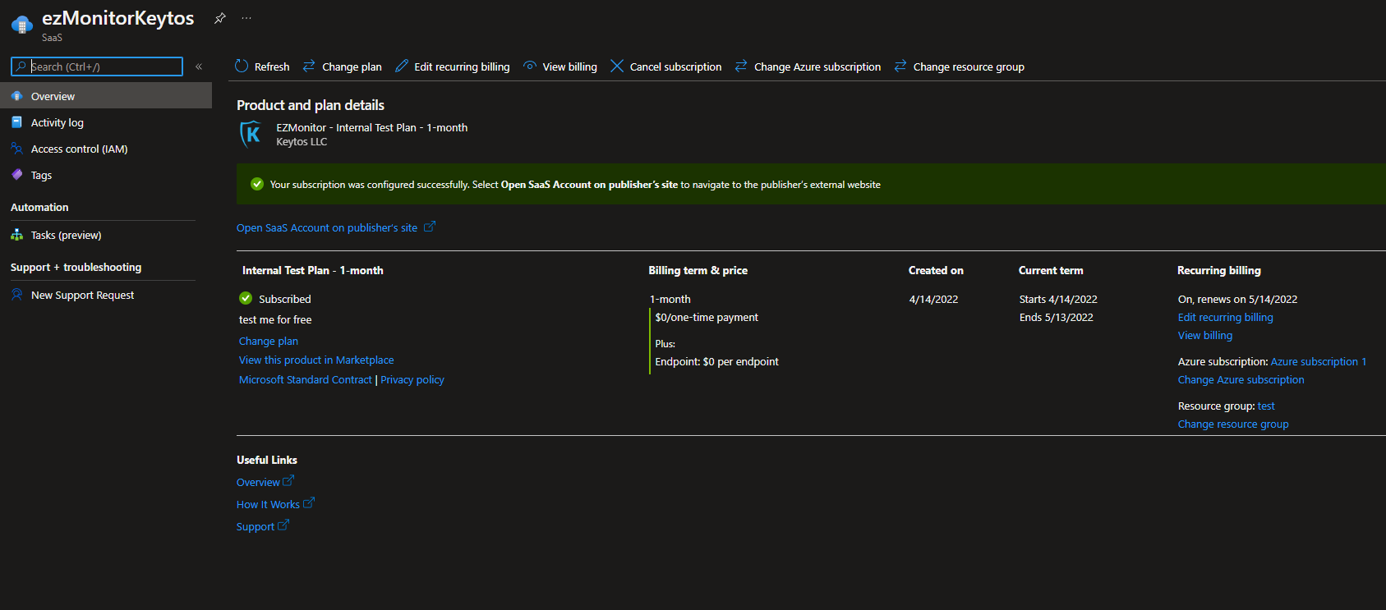The width and height of the screenshot is (1386, 610).
Task: Click external icon next to How It Works
Action: click(x=309, y=503)
